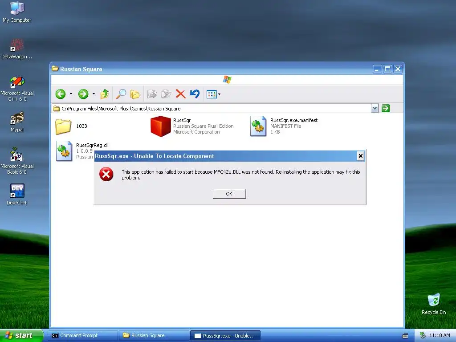Select the Mypal browser shortcut
The height and width of the screenshot is (342, 456).
click(x=17, y=122)
